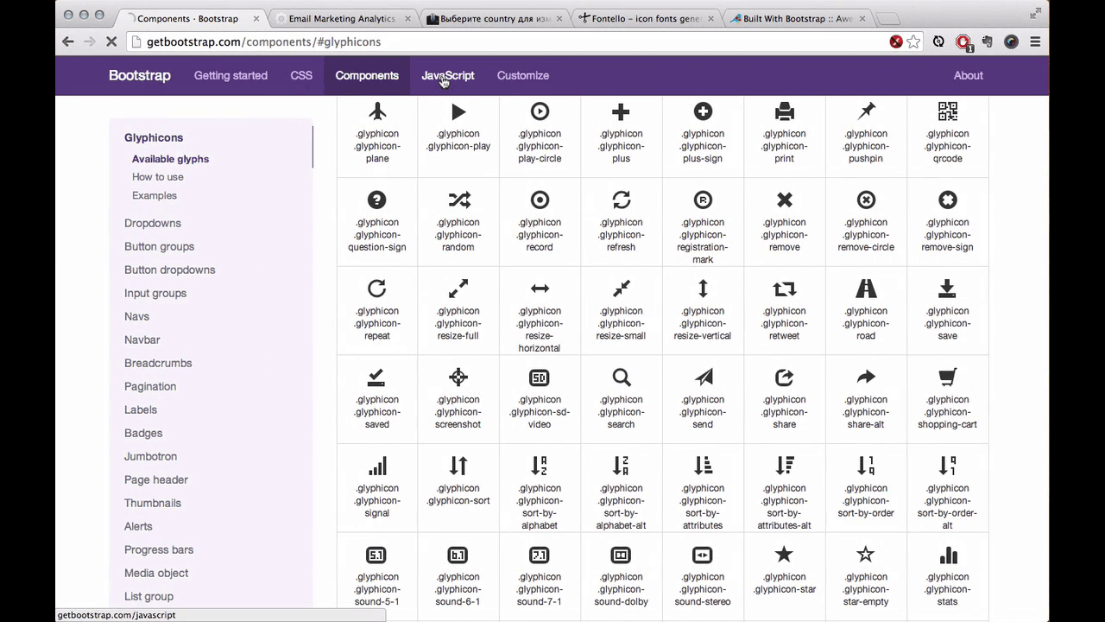This screenshot has height=622, width=1105.
Task: Select the glyphicon-random shuffle icon
Action: (x=458, y=200)
